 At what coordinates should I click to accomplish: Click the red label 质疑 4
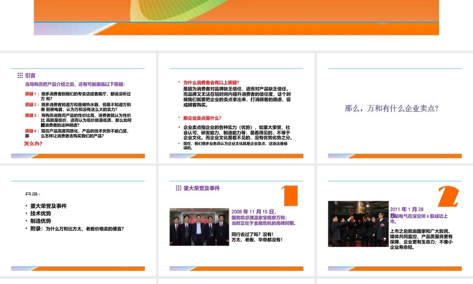click(32, 131)
